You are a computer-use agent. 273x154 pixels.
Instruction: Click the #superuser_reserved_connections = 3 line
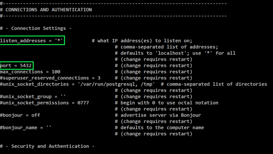tap(50, 78)
